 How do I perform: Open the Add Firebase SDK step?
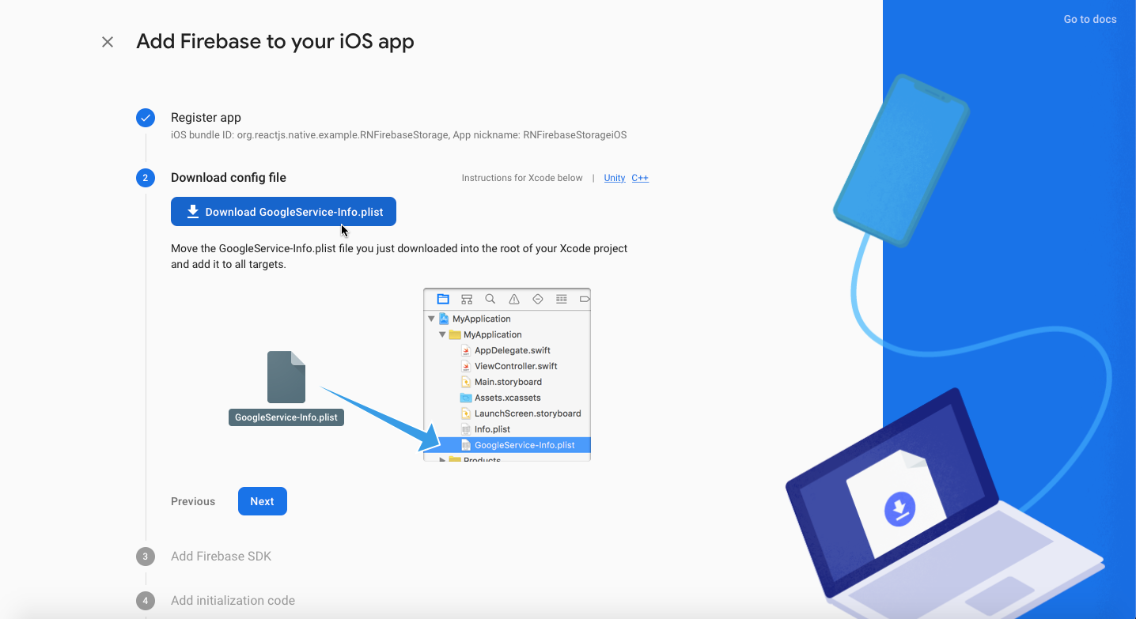(222, 557)
